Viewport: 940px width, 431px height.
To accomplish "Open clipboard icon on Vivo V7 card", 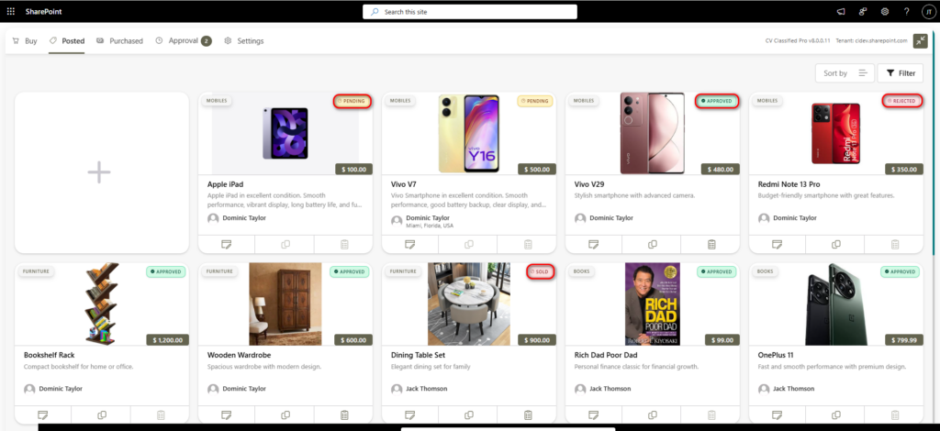I will coord(528,244).
